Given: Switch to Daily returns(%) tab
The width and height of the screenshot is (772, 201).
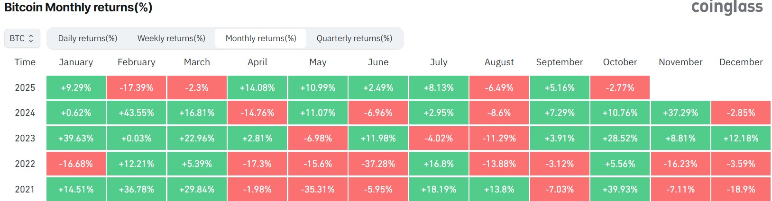Looking at the screenshot, I should pyautogui.click(x=88, y=38).
